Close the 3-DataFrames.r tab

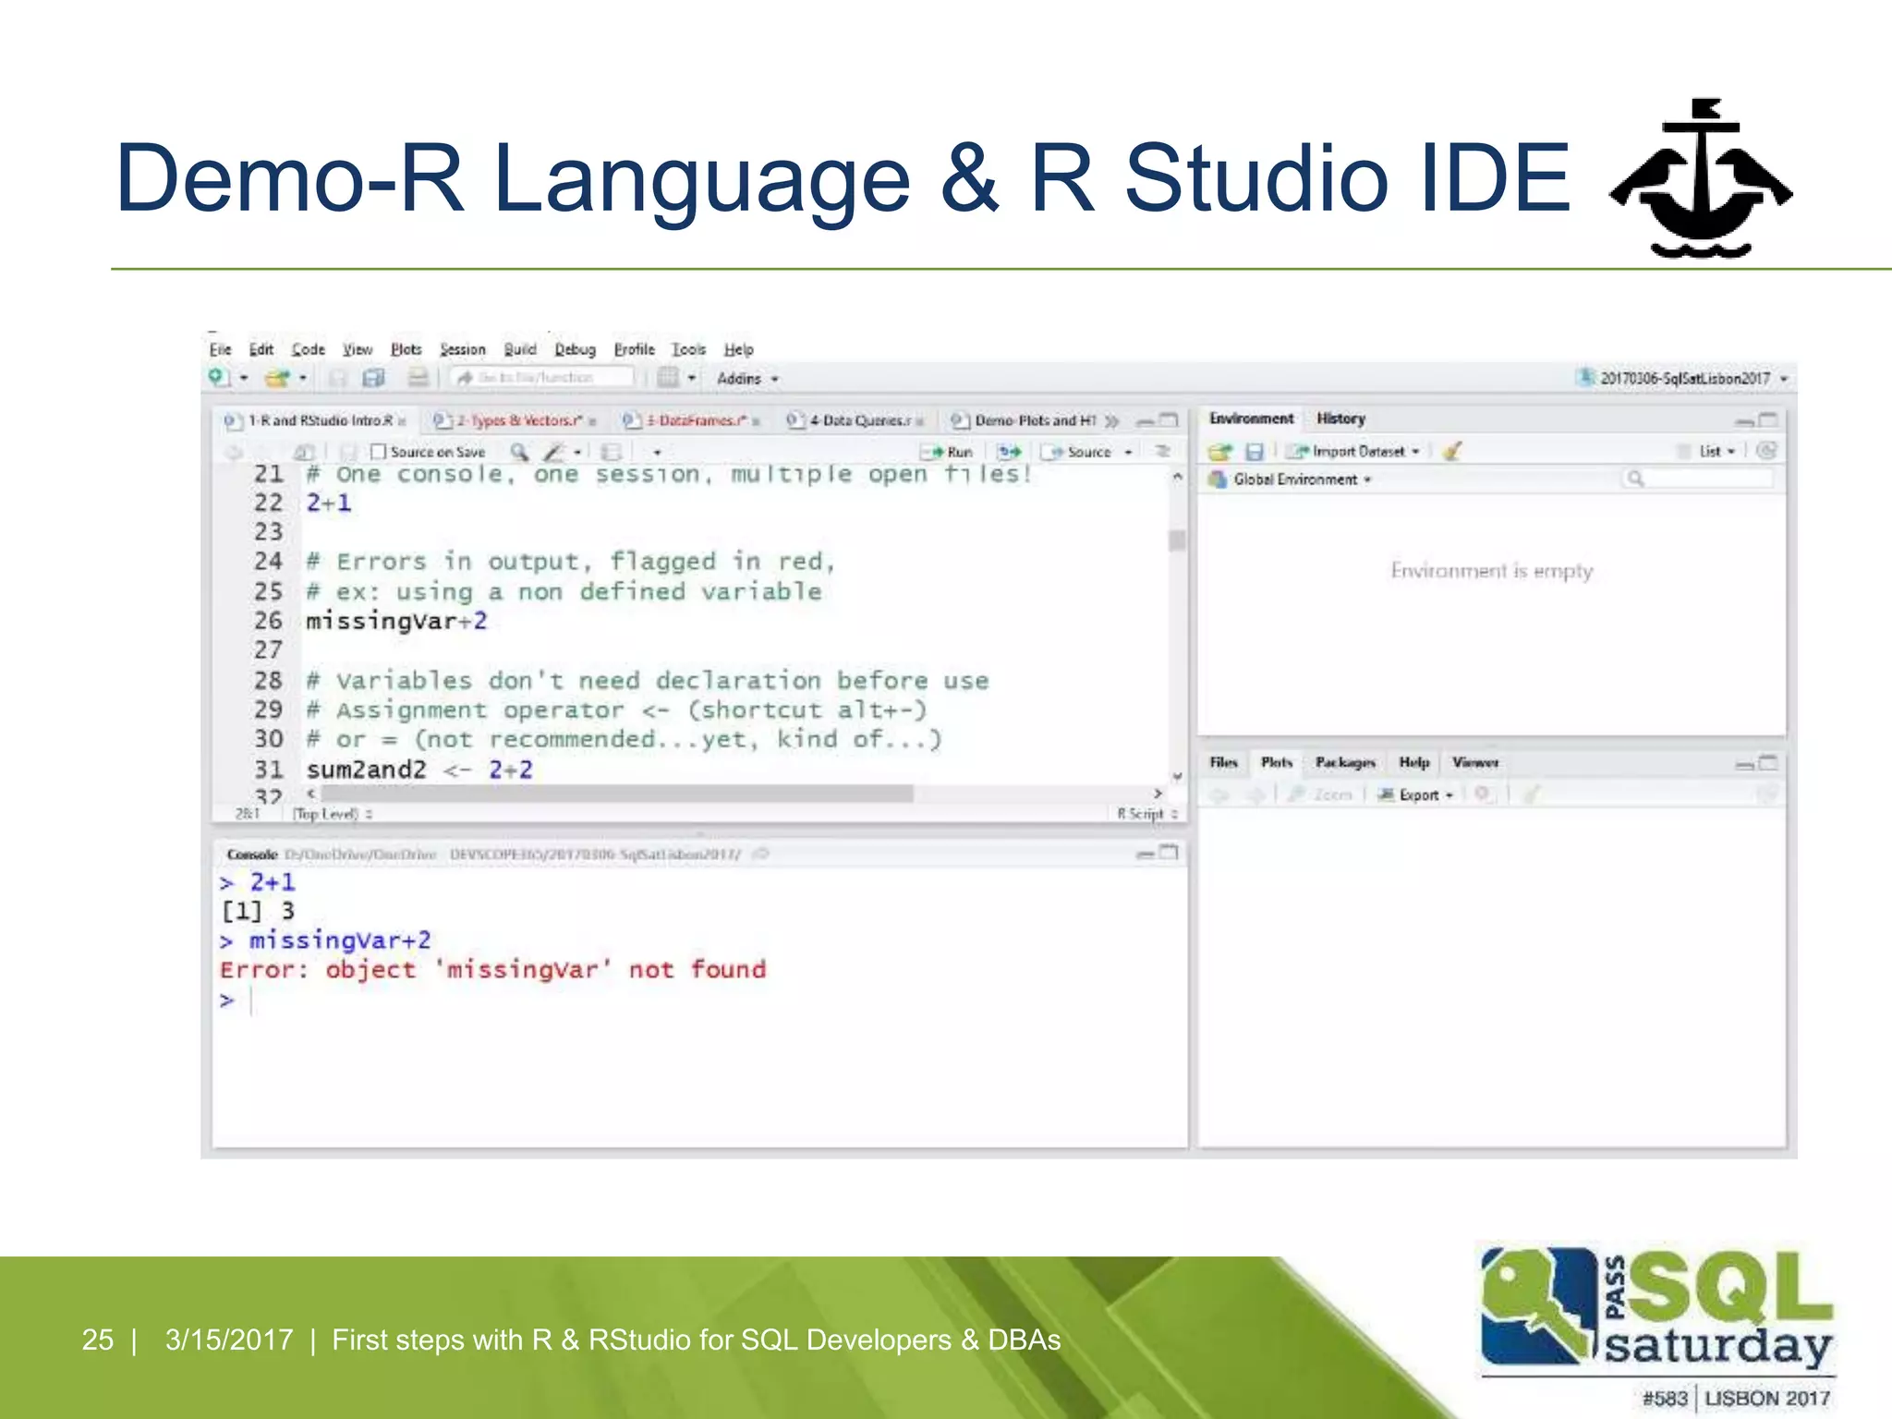pyautogui.click(x=756, y=421)
